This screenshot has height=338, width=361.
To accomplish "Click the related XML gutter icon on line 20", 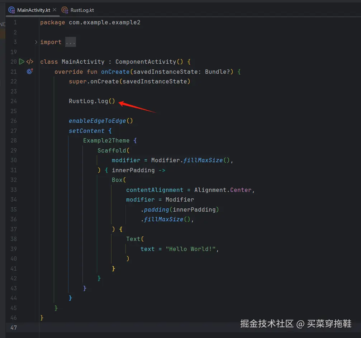I will click(x=30, y=62).
